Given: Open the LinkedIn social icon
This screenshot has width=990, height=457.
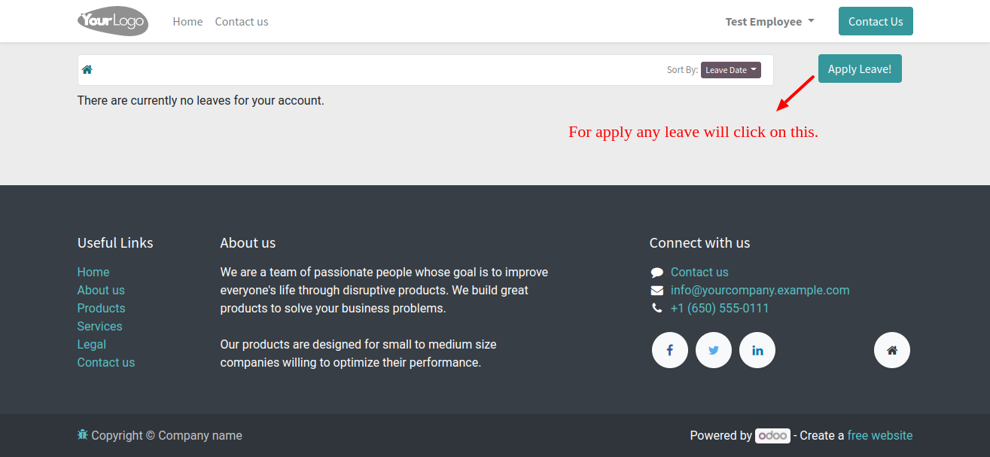Looking at the screenshot, I should (757, 350).
